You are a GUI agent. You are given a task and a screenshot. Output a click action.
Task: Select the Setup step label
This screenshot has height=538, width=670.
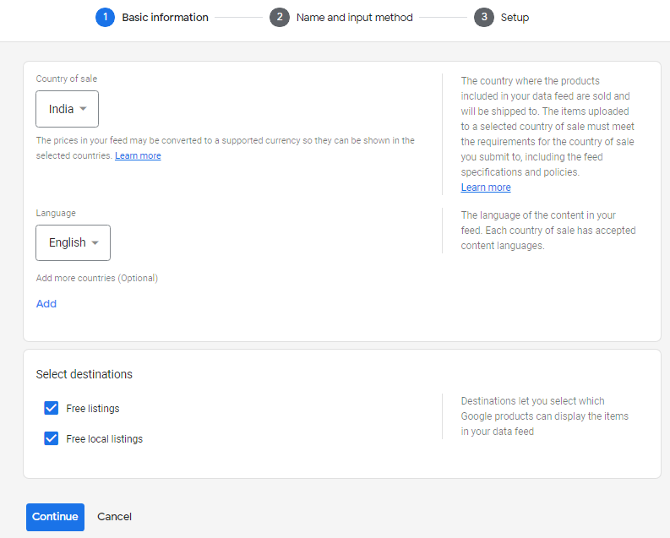(515, 17)
